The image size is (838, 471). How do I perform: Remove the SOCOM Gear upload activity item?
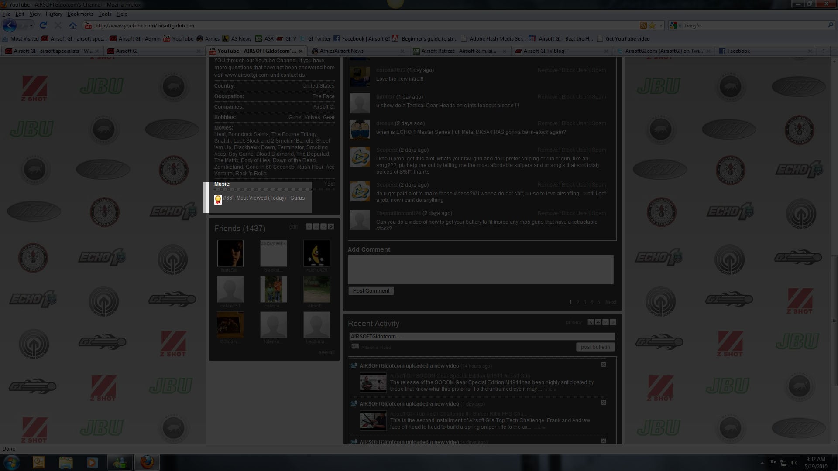point(604,365)
